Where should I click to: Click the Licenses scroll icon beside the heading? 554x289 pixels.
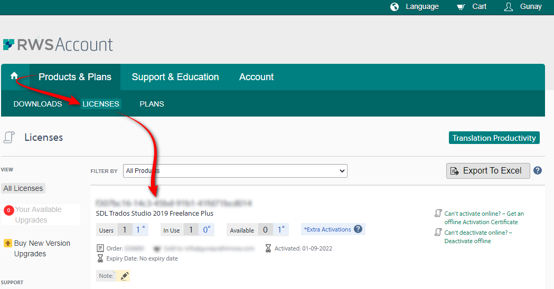pyautogui.click(x=9, y=137)
